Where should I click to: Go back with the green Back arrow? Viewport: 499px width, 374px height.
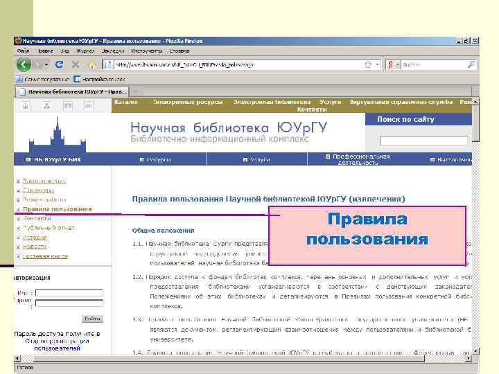point(24,65)
